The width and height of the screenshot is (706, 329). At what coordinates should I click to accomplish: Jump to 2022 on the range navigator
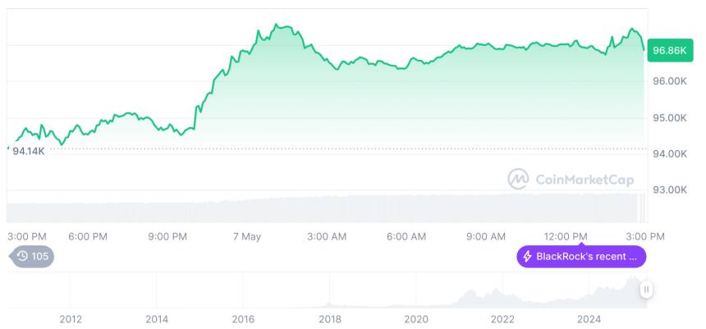[502, 319]
